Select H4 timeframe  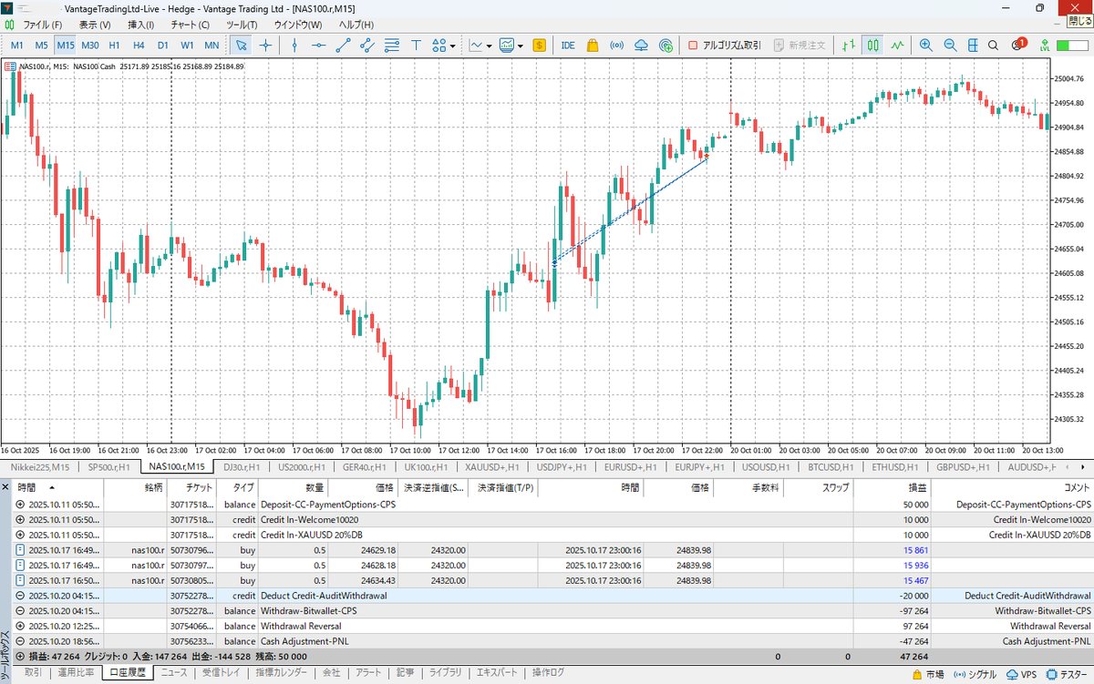(x=139, y=45)
